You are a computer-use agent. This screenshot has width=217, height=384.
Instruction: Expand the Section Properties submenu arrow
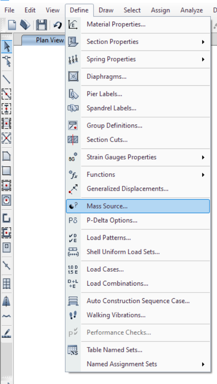[203, 42]
